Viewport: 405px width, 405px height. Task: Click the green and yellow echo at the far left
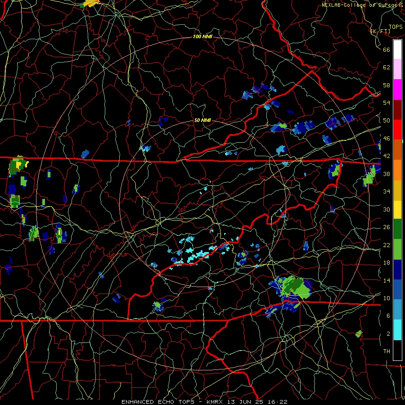[x=18, y=166]
